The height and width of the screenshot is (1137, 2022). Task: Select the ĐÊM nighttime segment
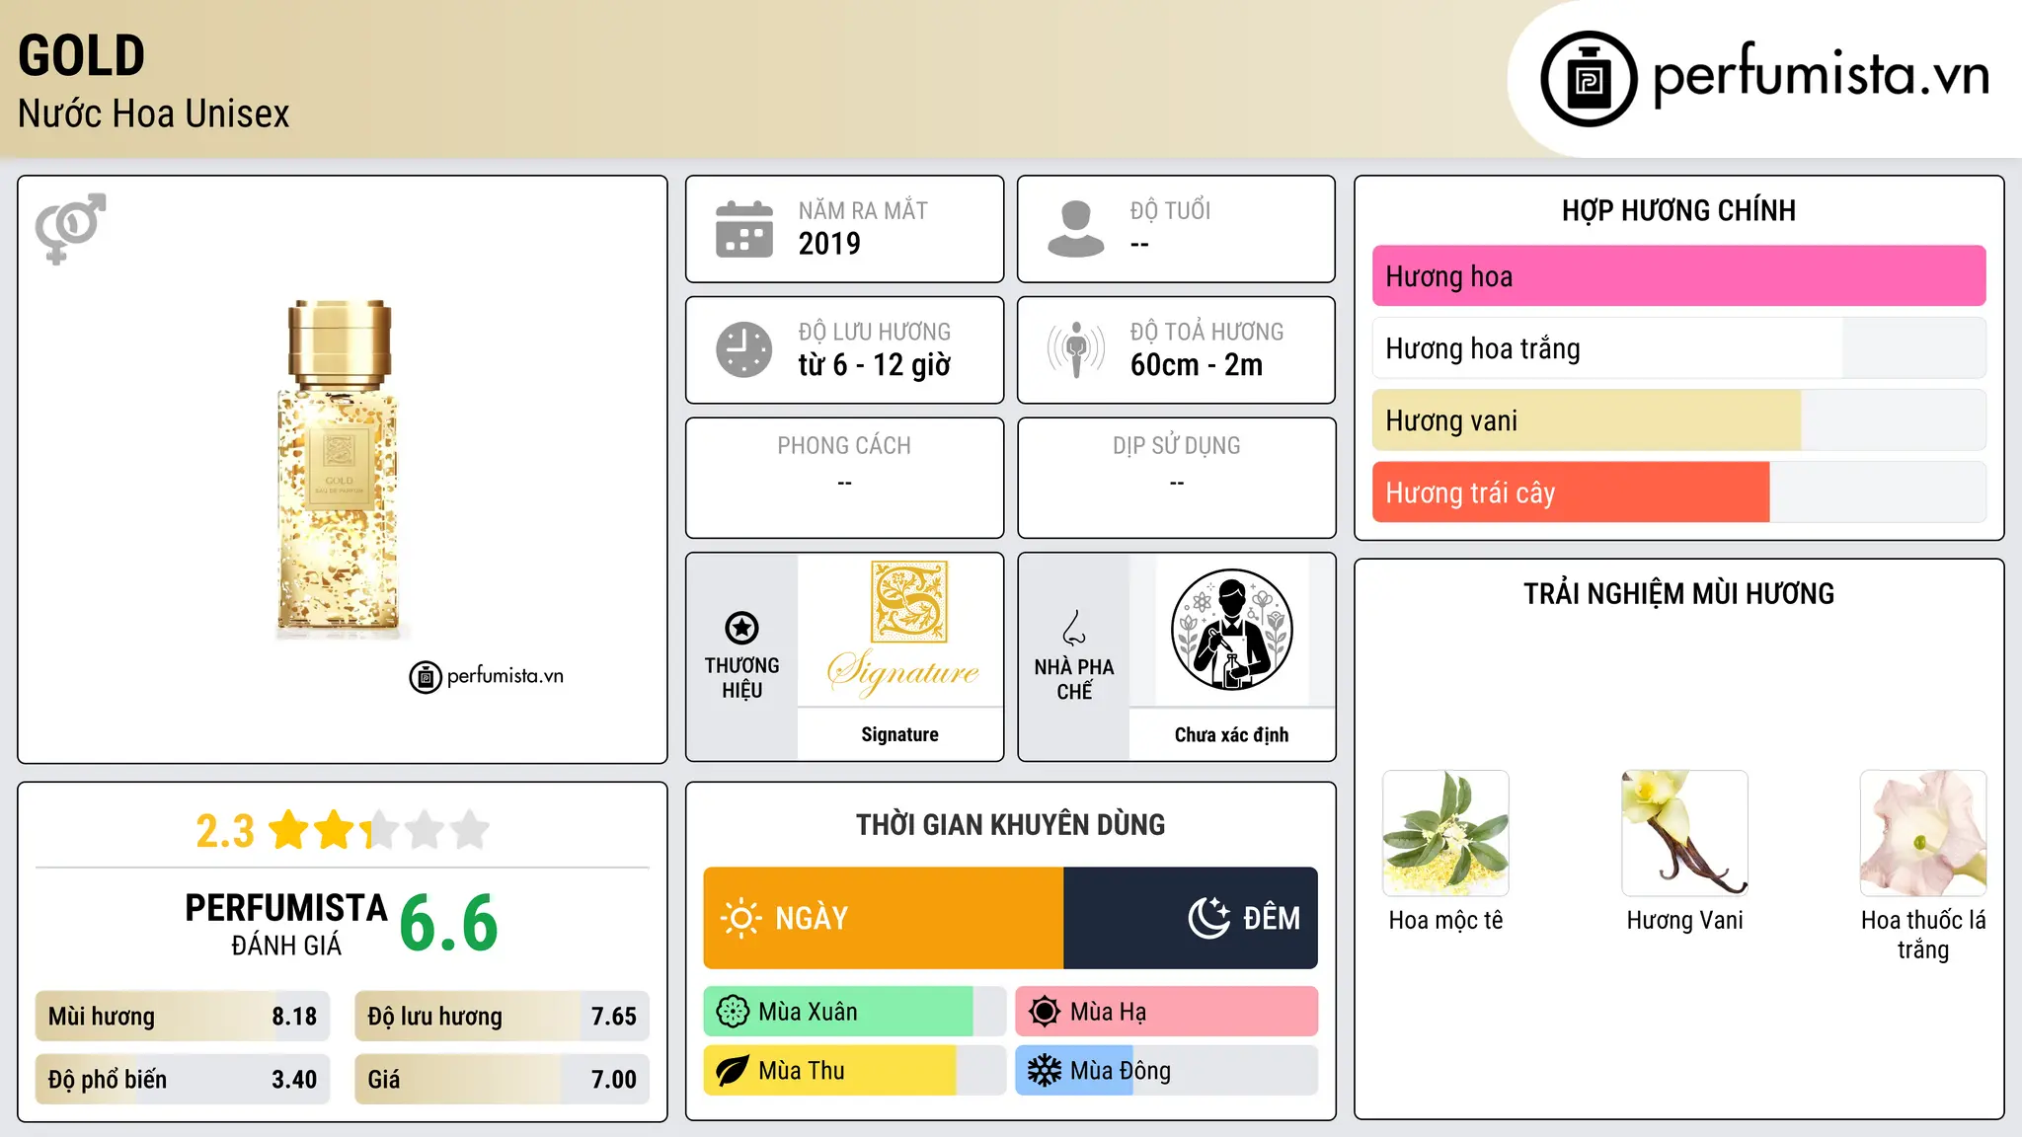[1191, 918]
